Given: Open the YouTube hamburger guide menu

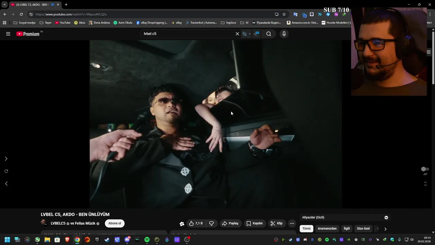Looking at the screenshot, I should coord(8,34).
